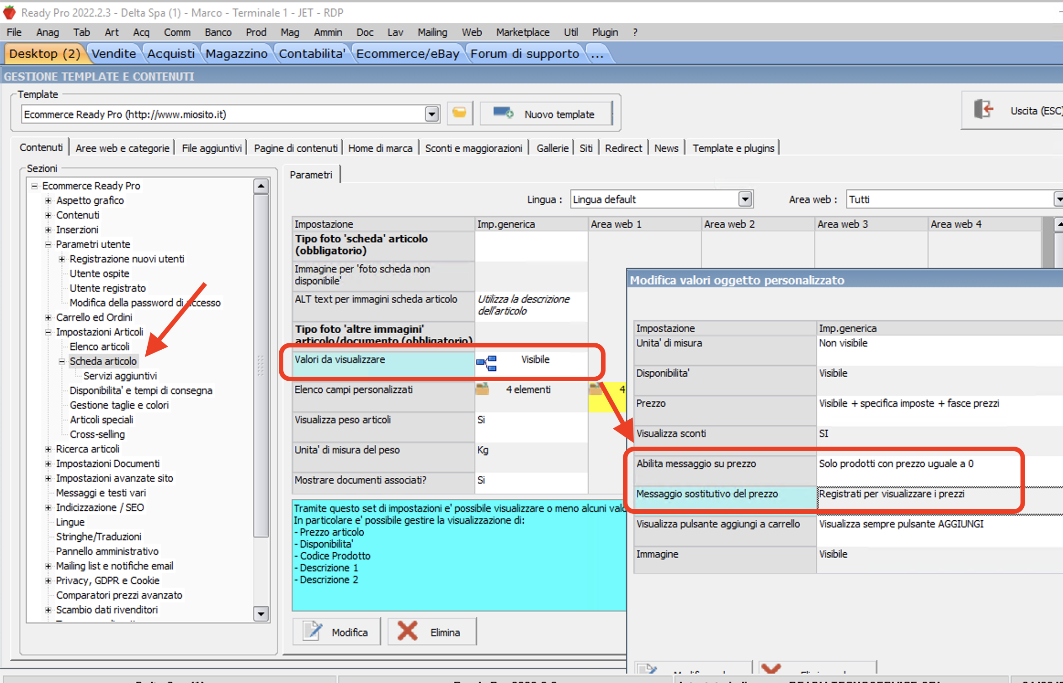Select the Visualizza sconti row in dialog

848,440
